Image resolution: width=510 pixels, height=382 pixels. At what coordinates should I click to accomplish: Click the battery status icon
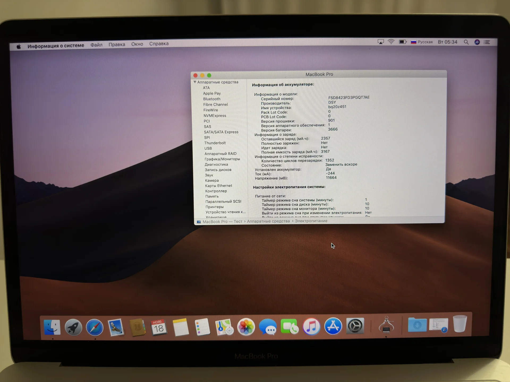pyautogui.click(x=403, y=42)
